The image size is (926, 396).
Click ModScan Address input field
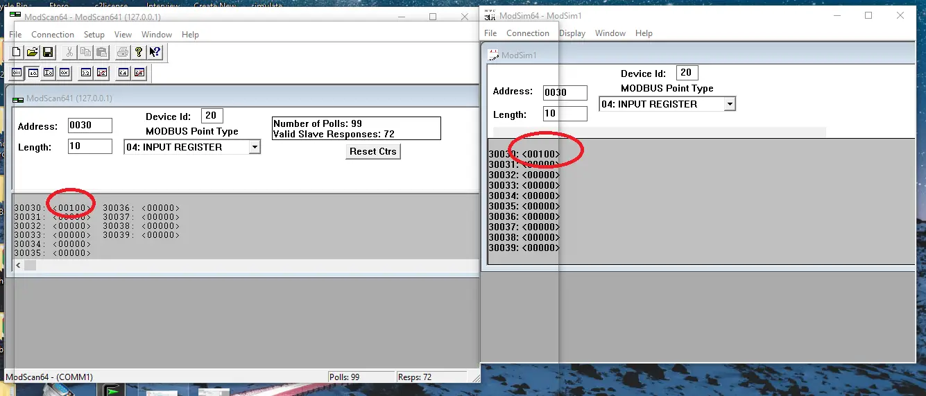90,126
